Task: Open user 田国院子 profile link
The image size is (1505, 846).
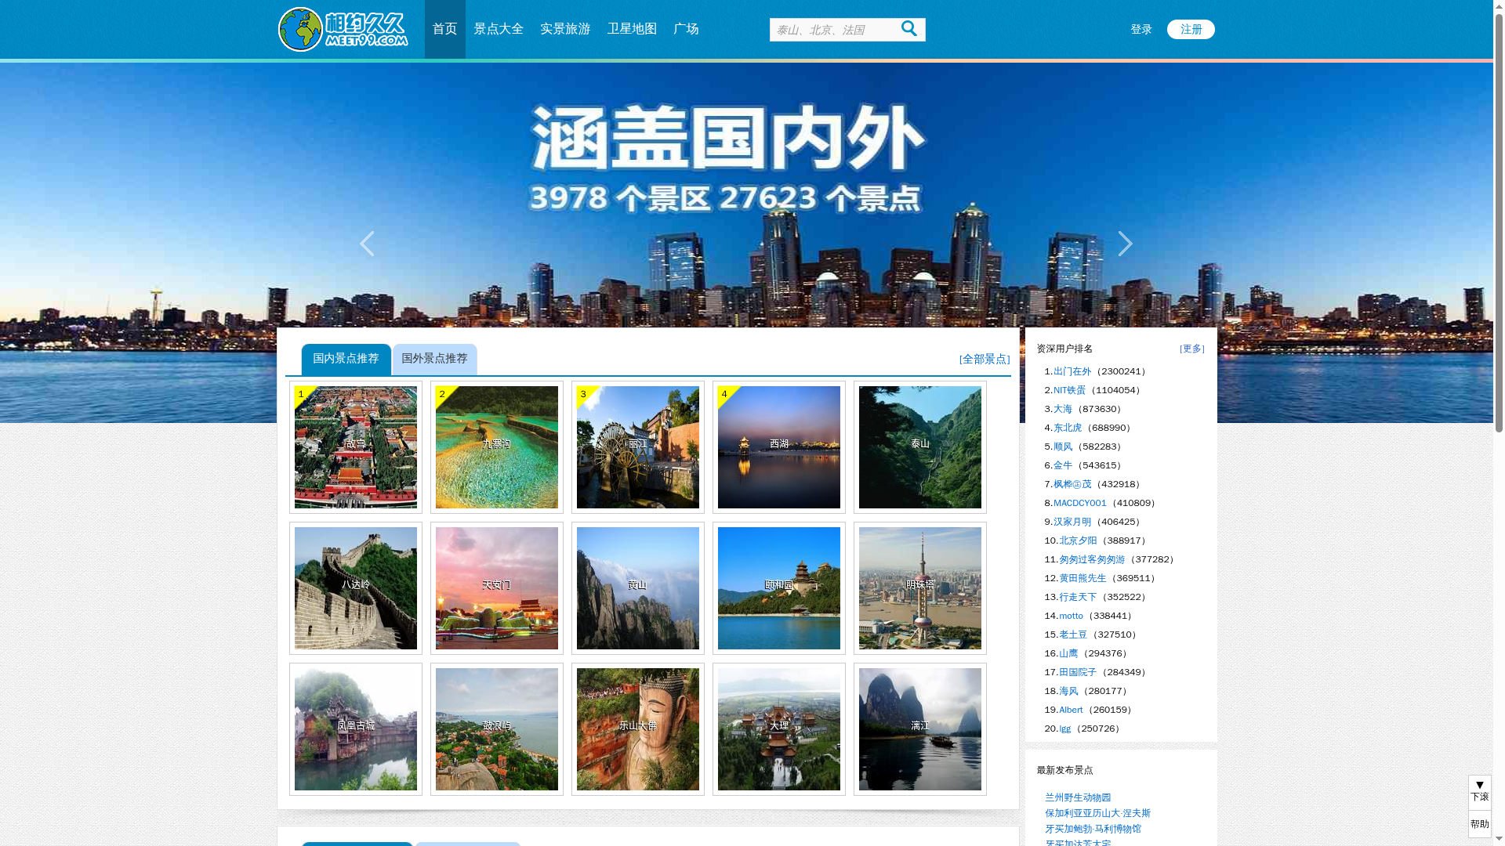Action: click(x=1078, y=672)
